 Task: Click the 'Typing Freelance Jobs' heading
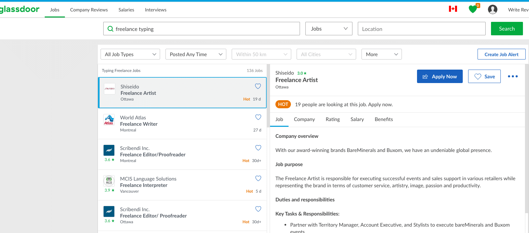(x=121, y=71)
